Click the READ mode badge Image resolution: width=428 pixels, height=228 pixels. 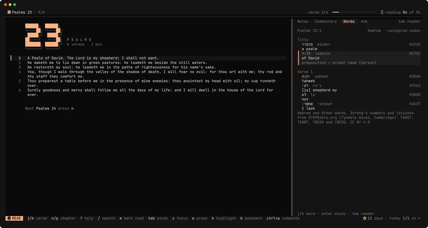point(14,218)
